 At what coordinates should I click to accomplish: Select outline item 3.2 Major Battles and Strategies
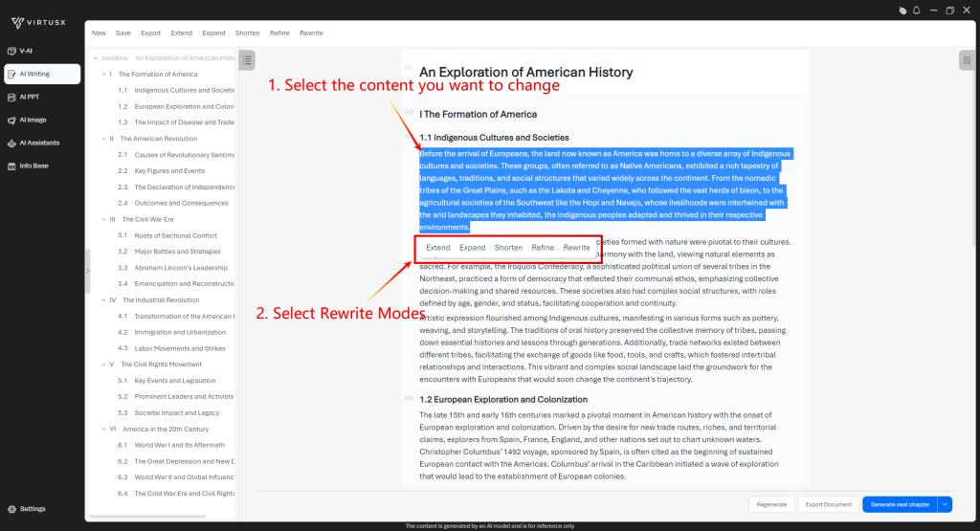tap(168, 252)
